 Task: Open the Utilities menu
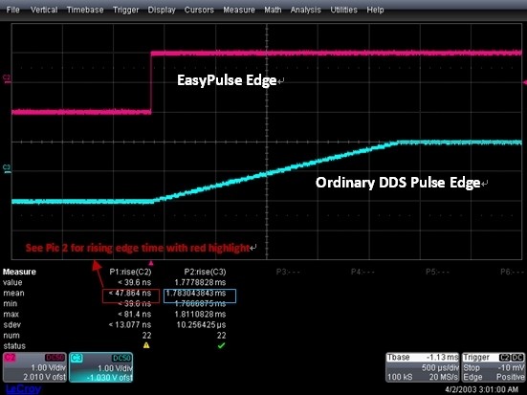(343, 10)
